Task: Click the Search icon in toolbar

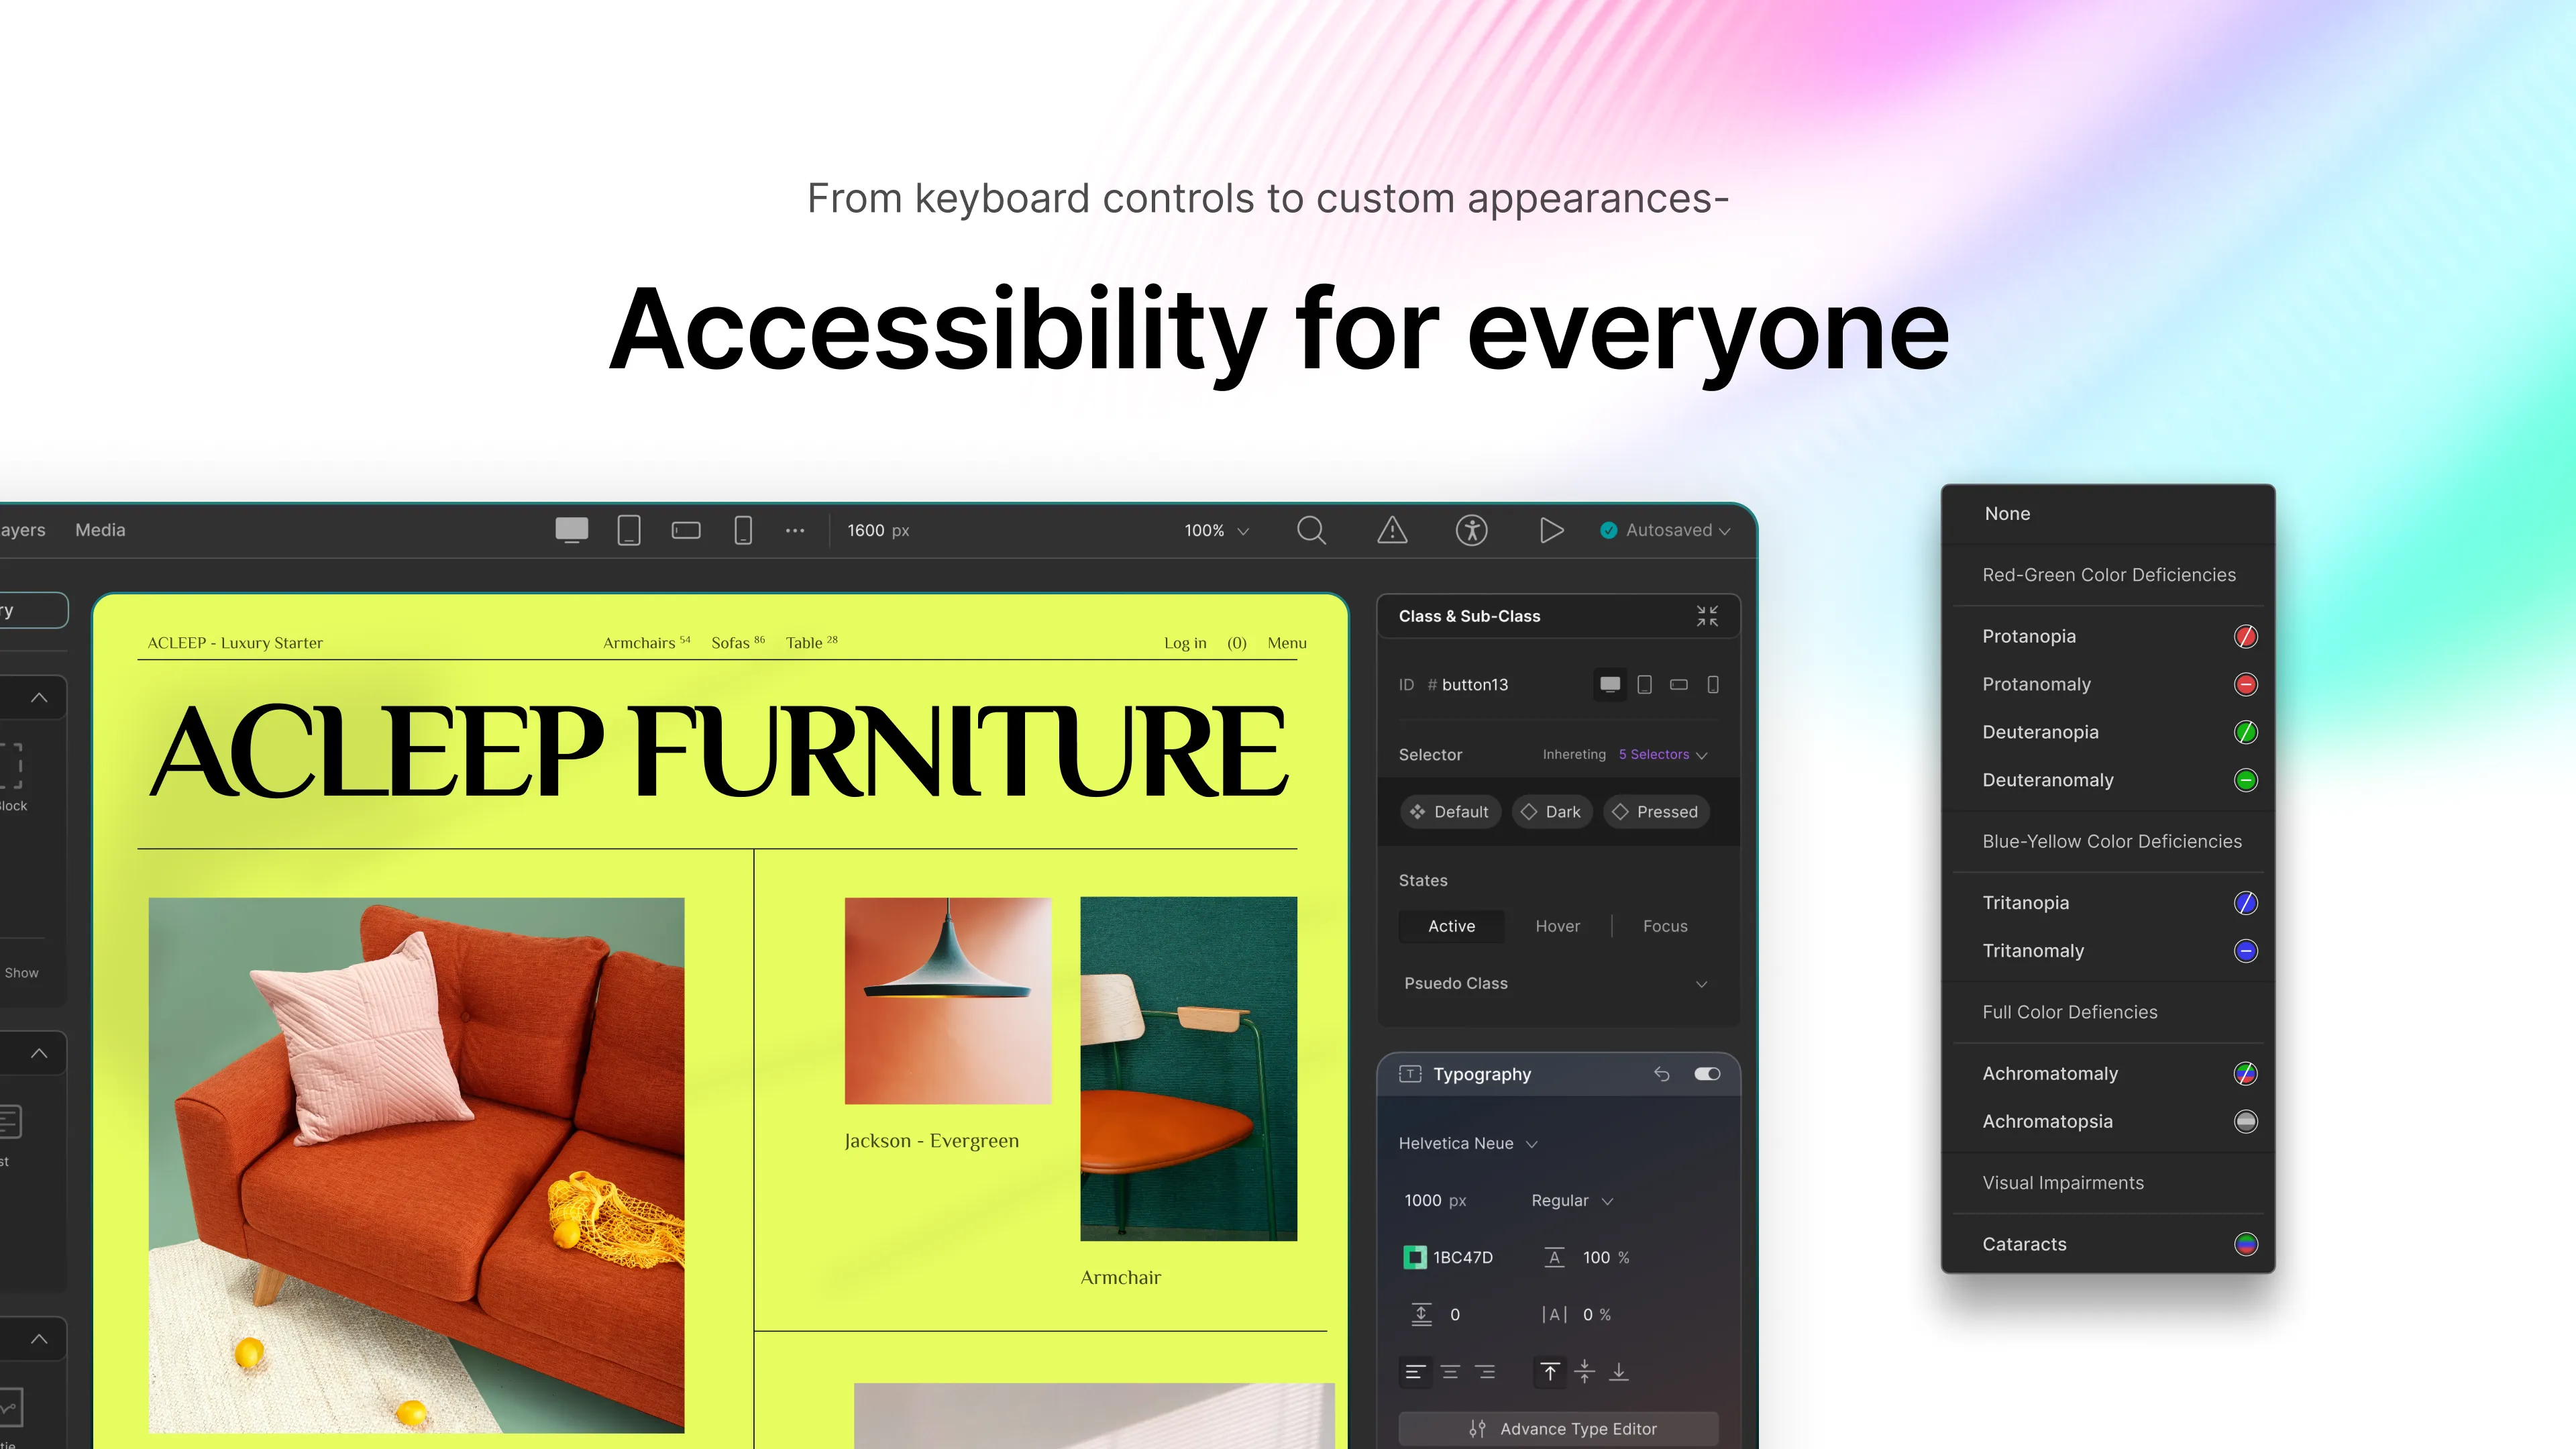Action: (x=1311, y=529)
